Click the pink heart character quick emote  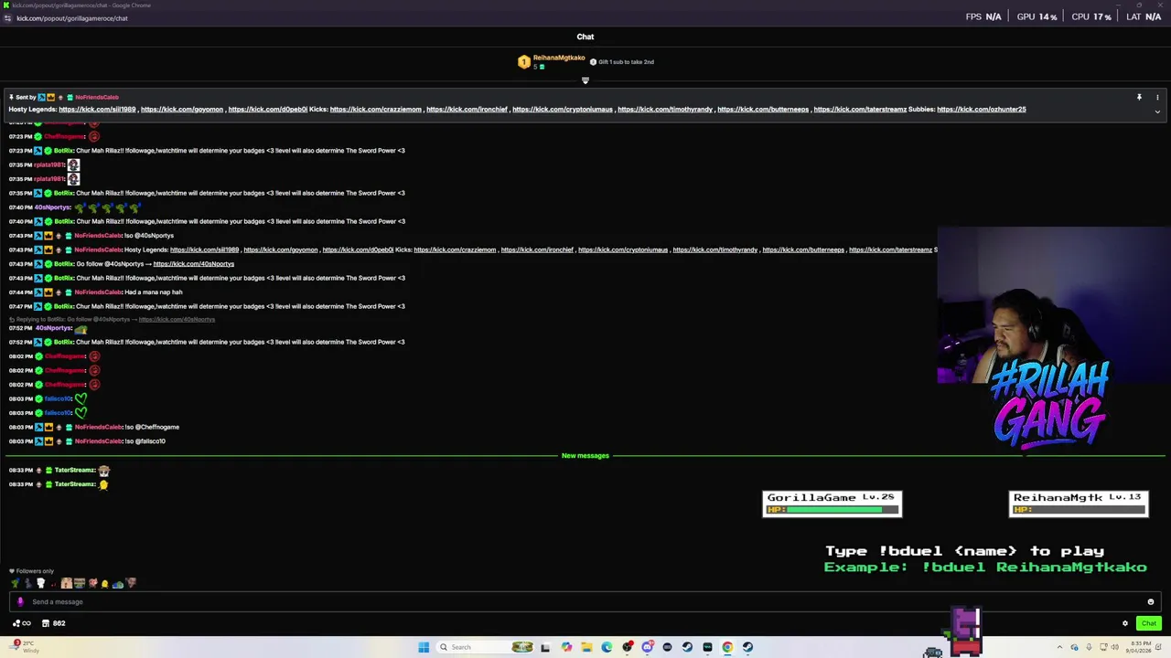92,583
